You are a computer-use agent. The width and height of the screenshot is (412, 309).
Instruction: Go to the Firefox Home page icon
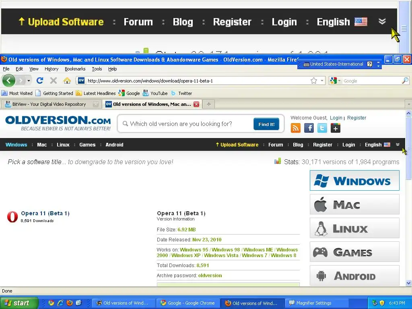(x=67, y=80)
